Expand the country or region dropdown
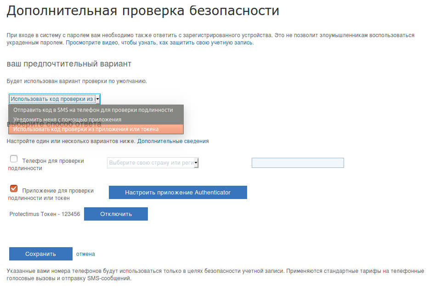The image size is (429, 288). (152, 163)
